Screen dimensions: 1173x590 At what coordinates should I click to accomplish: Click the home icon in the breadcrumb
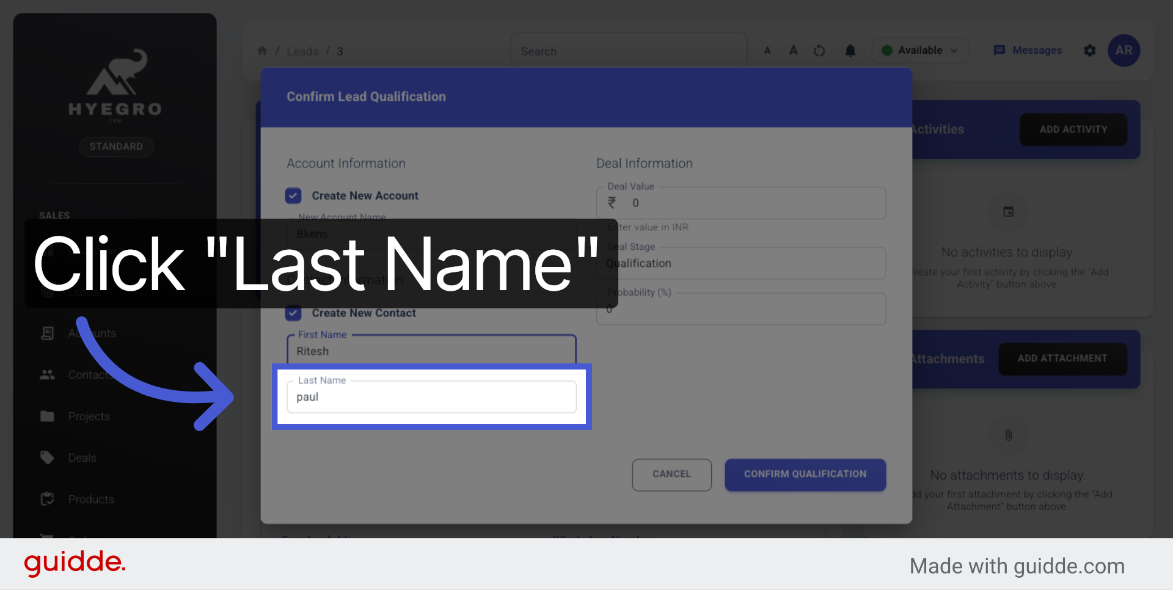tap(262, 51)
